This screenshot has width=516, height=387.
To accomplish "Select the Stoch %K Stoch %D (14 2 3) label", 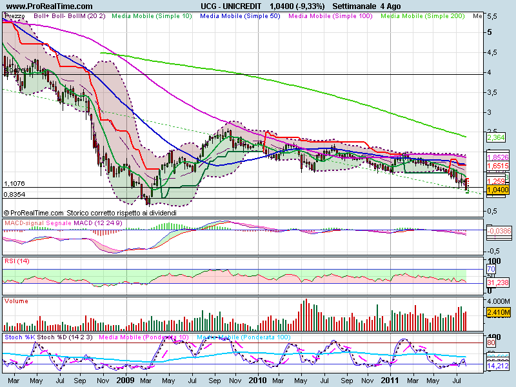I will pos(48,337).
